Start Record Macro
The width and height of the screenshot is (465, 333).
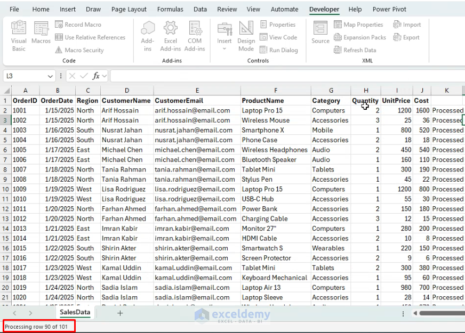coord(78,25)
